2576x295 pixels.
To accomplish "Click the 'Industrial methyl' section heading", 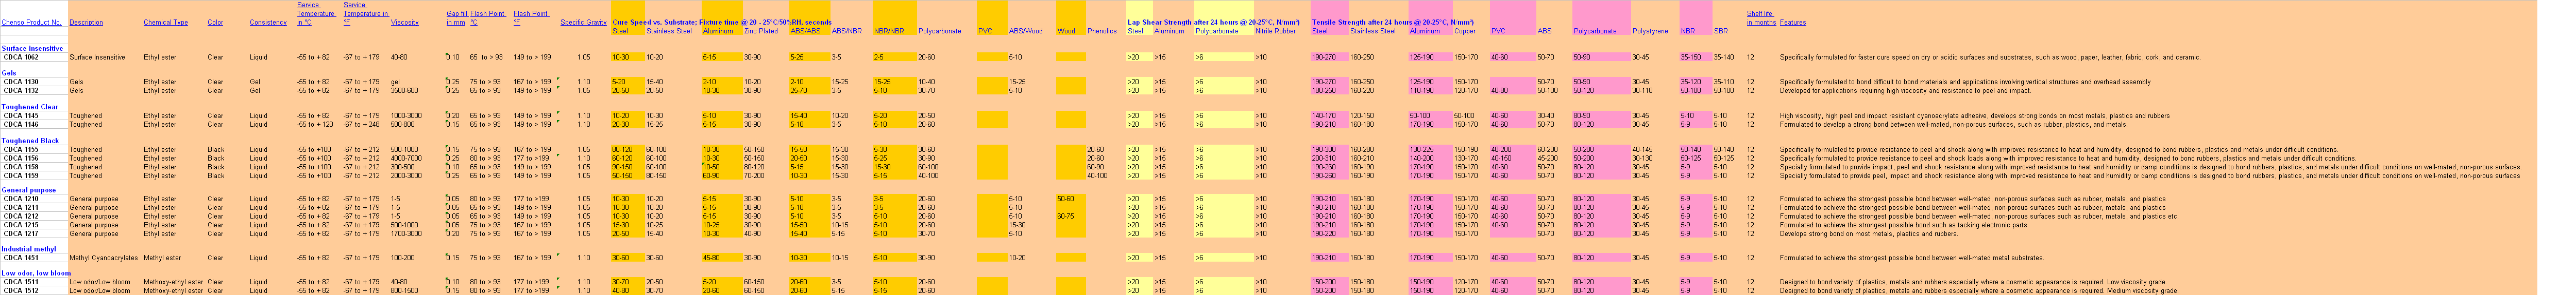I will coord(29,248).
